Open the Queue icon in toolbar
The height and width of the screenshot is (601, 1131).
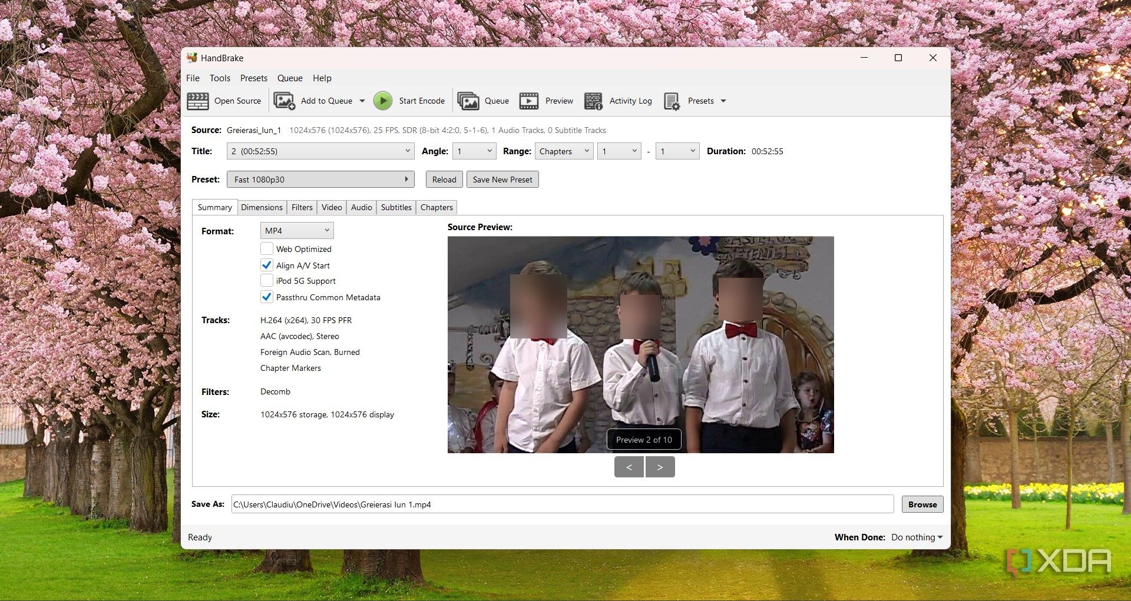pos(468,101)
